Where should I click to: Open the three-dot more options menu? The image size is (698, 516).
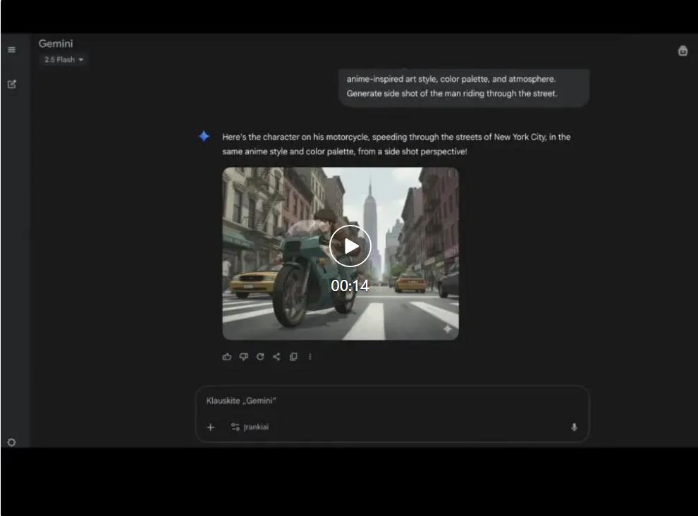(x=310, y=357)
